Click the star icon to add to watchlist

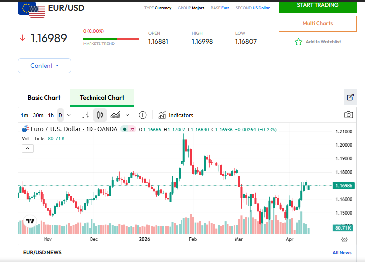tap(298, 42)
